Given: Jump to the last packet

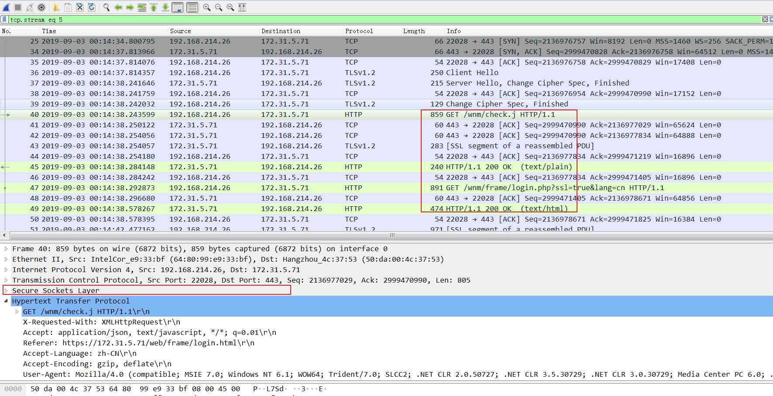Looking at the screenshot, I should [165, 7].
